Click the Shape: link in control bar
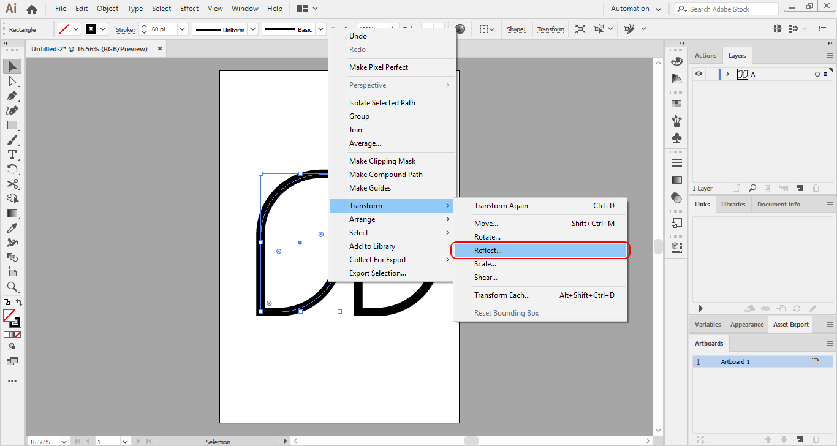This screenshot has width=837, height=446. [516, 29]
